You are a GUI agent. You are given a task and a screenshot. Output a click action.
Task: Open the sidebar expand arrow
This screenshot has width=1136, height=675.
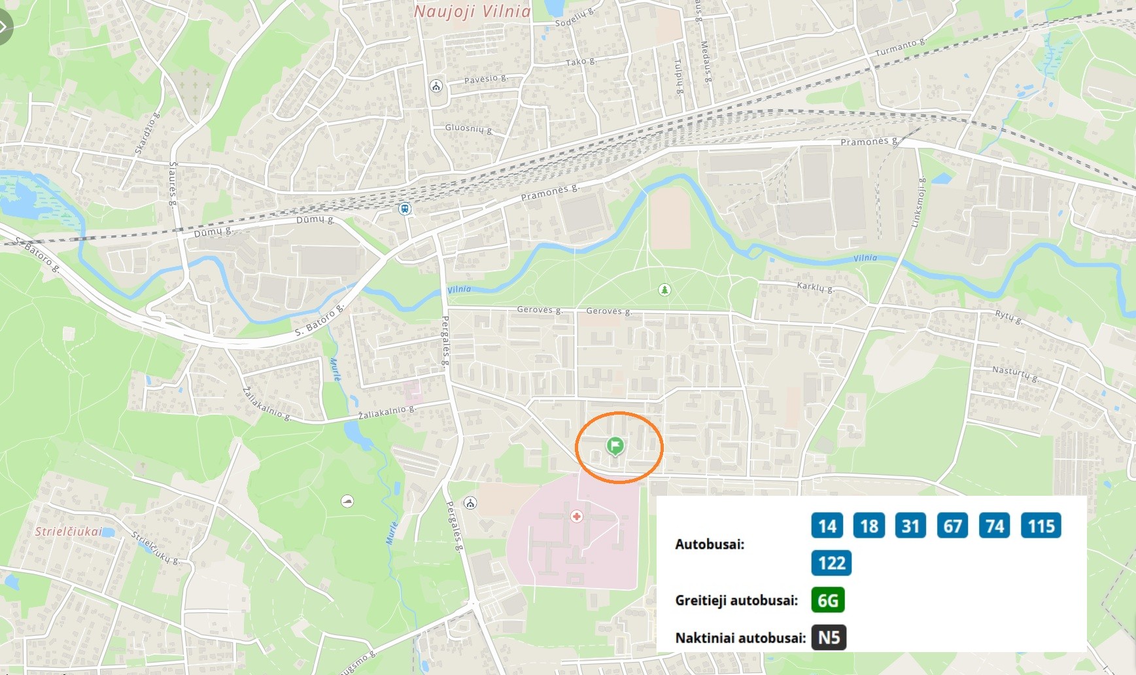3,27
